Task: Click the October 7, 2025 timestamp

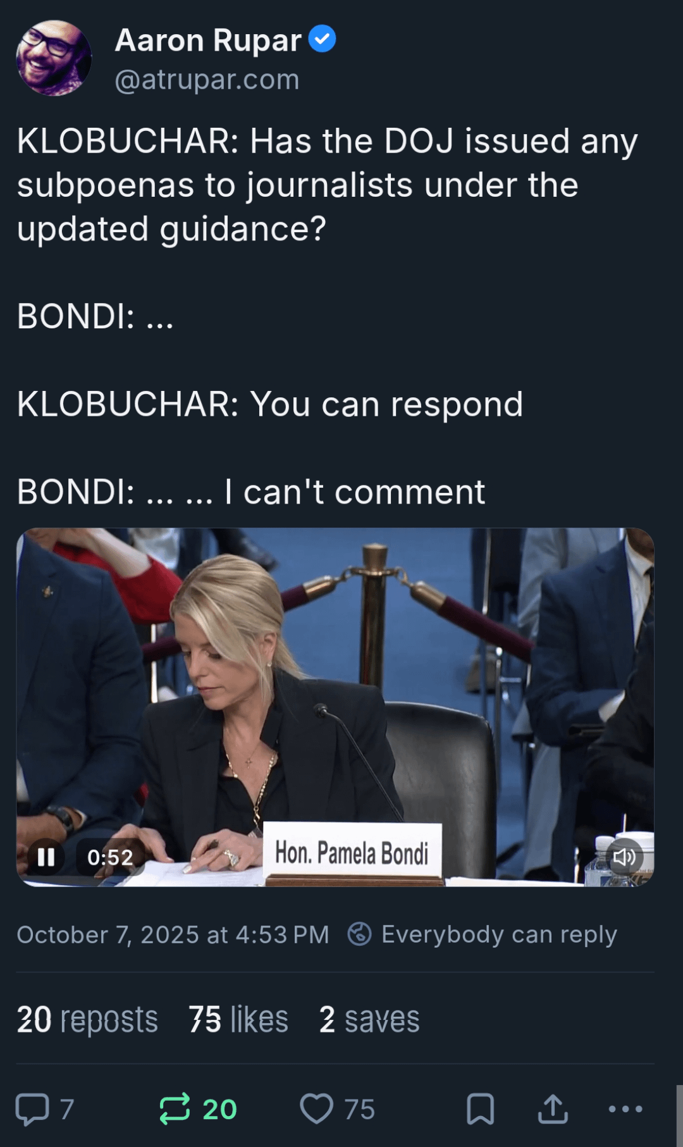Action: point(173,934)
